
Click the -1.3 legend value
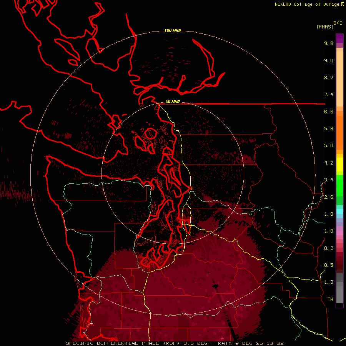tap(327, 282)
